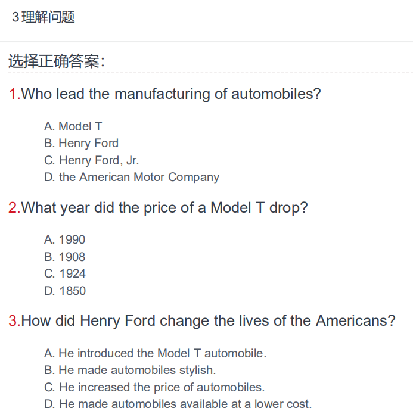Click the red number 1 marker

pyautogui.click(x=14, y=94)
